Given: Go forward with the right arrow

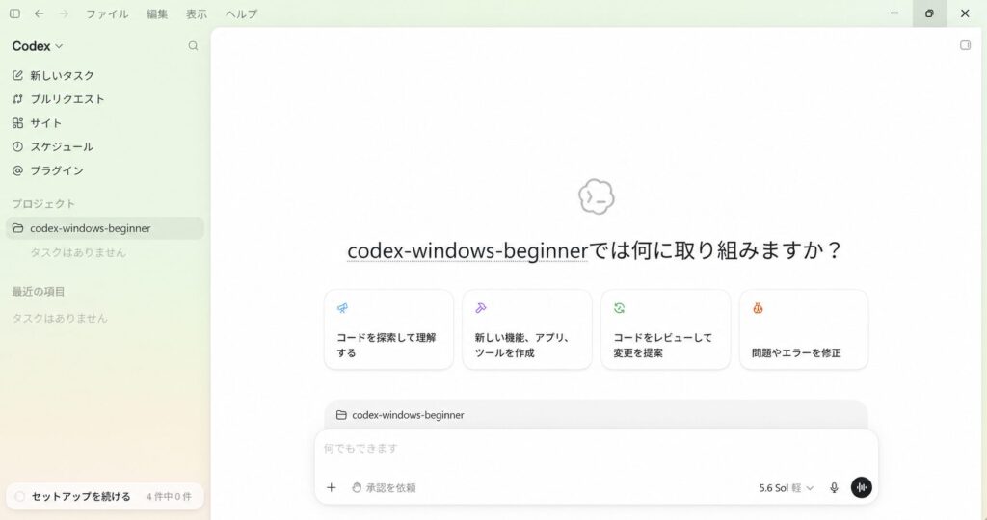Looking at the screenshot, I should [x=64, y=13].
